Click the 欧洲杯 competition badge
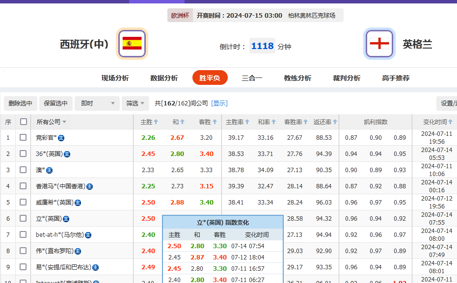This screenshot has height=283, width=457. [180, 15]
